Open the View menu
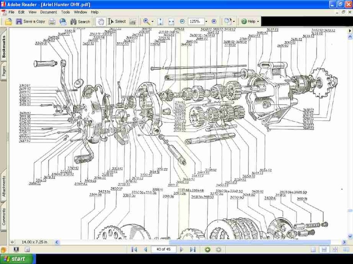 [32, 12]
